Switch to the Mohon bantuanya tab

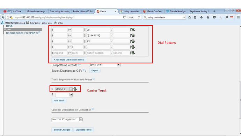36,12
